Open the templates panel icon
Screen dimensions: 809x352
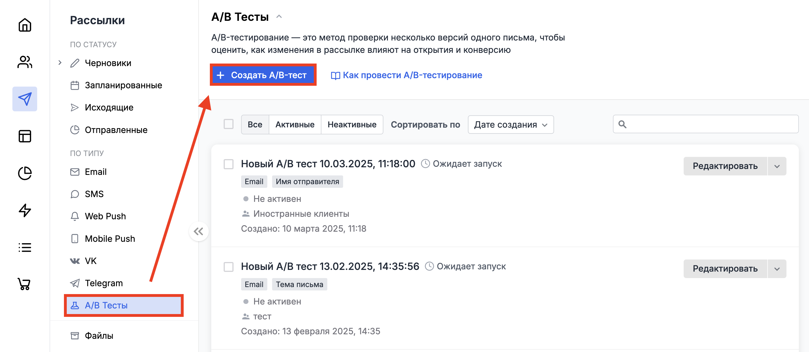(25, 136)
